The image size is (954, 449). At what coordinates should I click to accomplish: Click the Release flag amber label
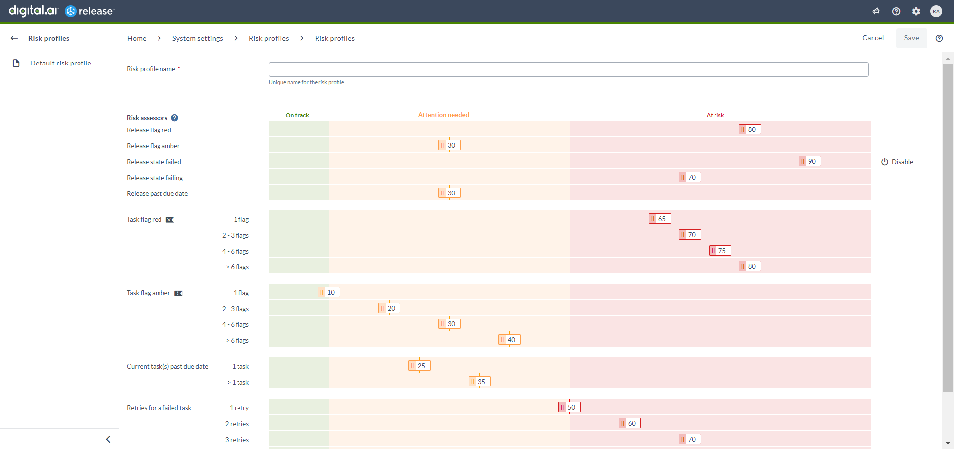tap(153, 146)
